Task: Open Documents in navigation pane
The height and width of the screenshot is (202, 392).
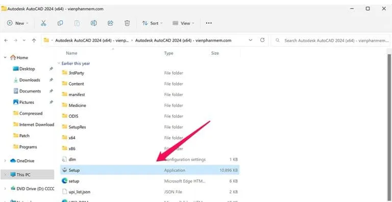Action: tap(30, 91)
